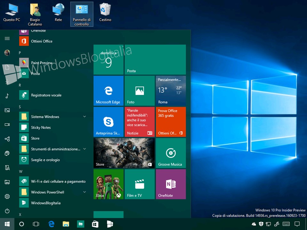
Task: Open the Xbox tile
Action: [108, 184]
